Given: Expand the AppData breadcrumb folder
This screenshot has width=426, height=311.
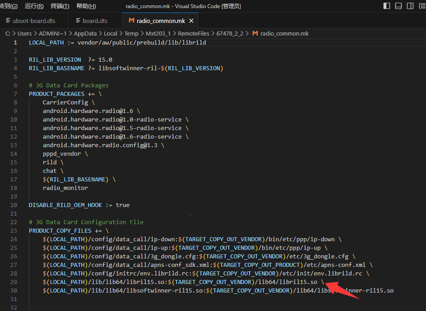Looking at the screenshot, I should [x=85, y=33].
